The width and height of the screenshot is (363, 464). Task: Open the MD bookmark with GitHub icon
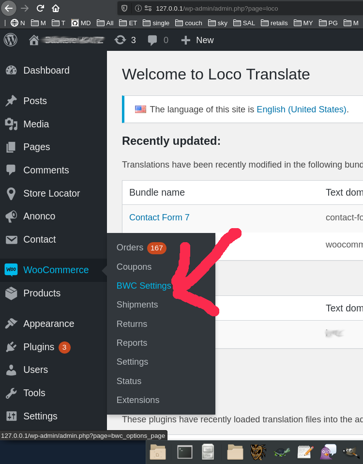click(81, 23)
